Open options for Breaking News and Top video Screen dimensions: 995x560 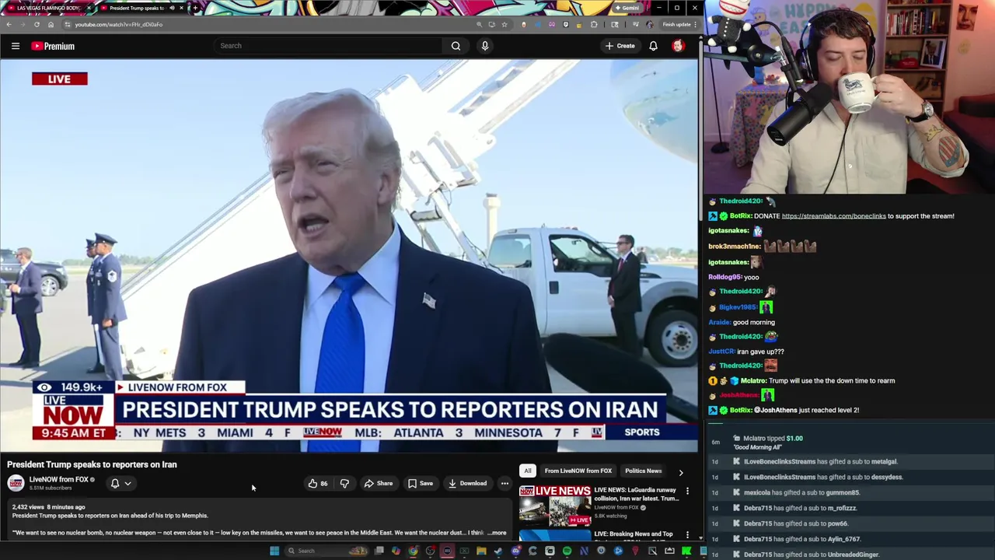[x=687, y=535]
